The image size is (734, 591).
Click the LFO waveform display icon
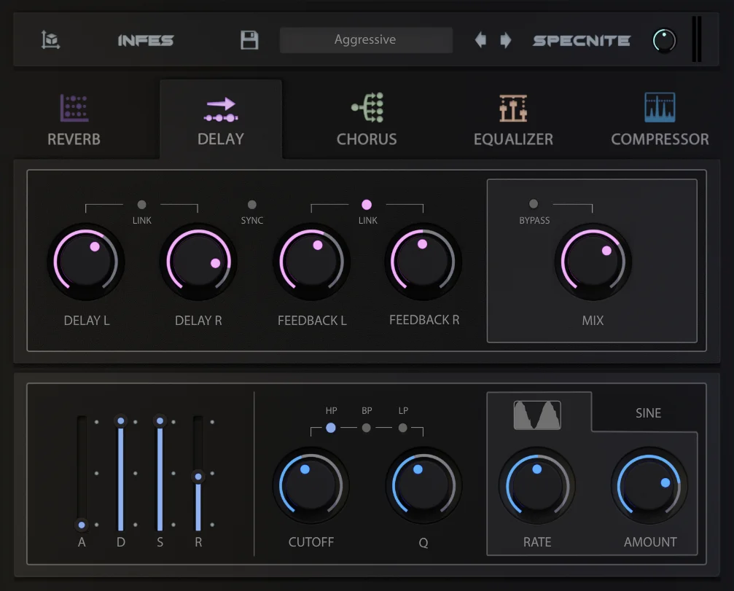pos(537,415)
